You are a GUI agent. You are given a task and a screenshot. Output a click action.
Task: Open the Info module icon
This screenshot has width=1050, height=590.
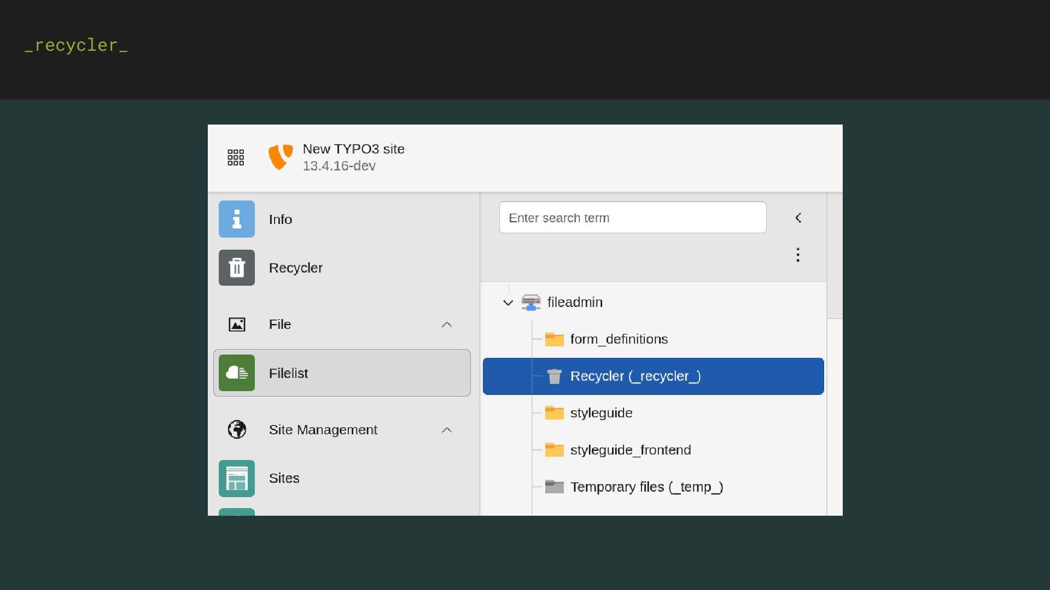237,219
